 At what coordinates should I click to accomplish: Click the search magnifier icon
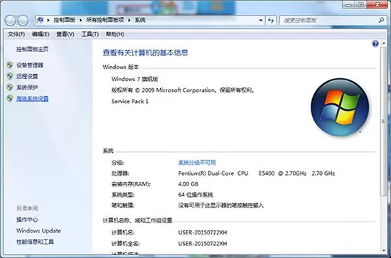381,20
